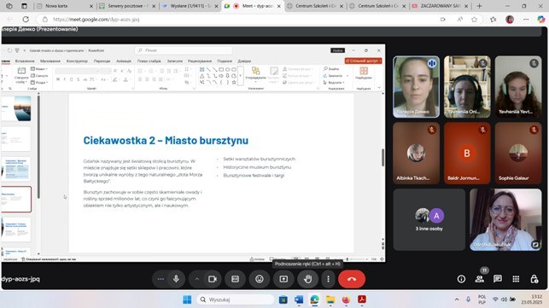The height and width of the screenshot is (308, 549).
Task: Open the chat with everyone panel
Action: pyautogui.click(x=498, y=279)
